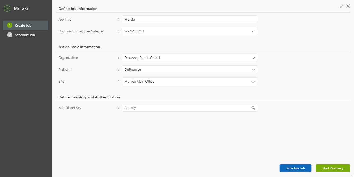Click the key icon in API Key field
Viewport: 354px width, 177px height.
pos(253,108)
